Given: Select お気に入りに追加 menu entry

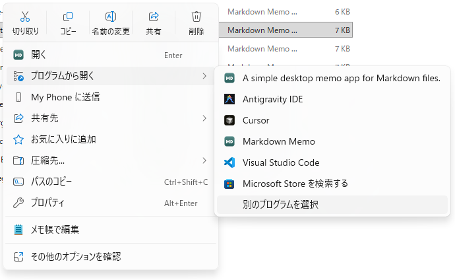Looking at the screenshot, I should 111,139.
